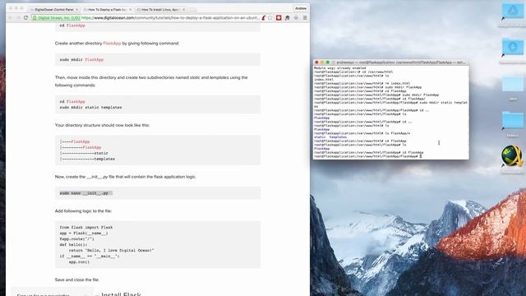Click the 'Save and close the file.' text
Viewport: 526px width, 296px height.
click(76, 280)
